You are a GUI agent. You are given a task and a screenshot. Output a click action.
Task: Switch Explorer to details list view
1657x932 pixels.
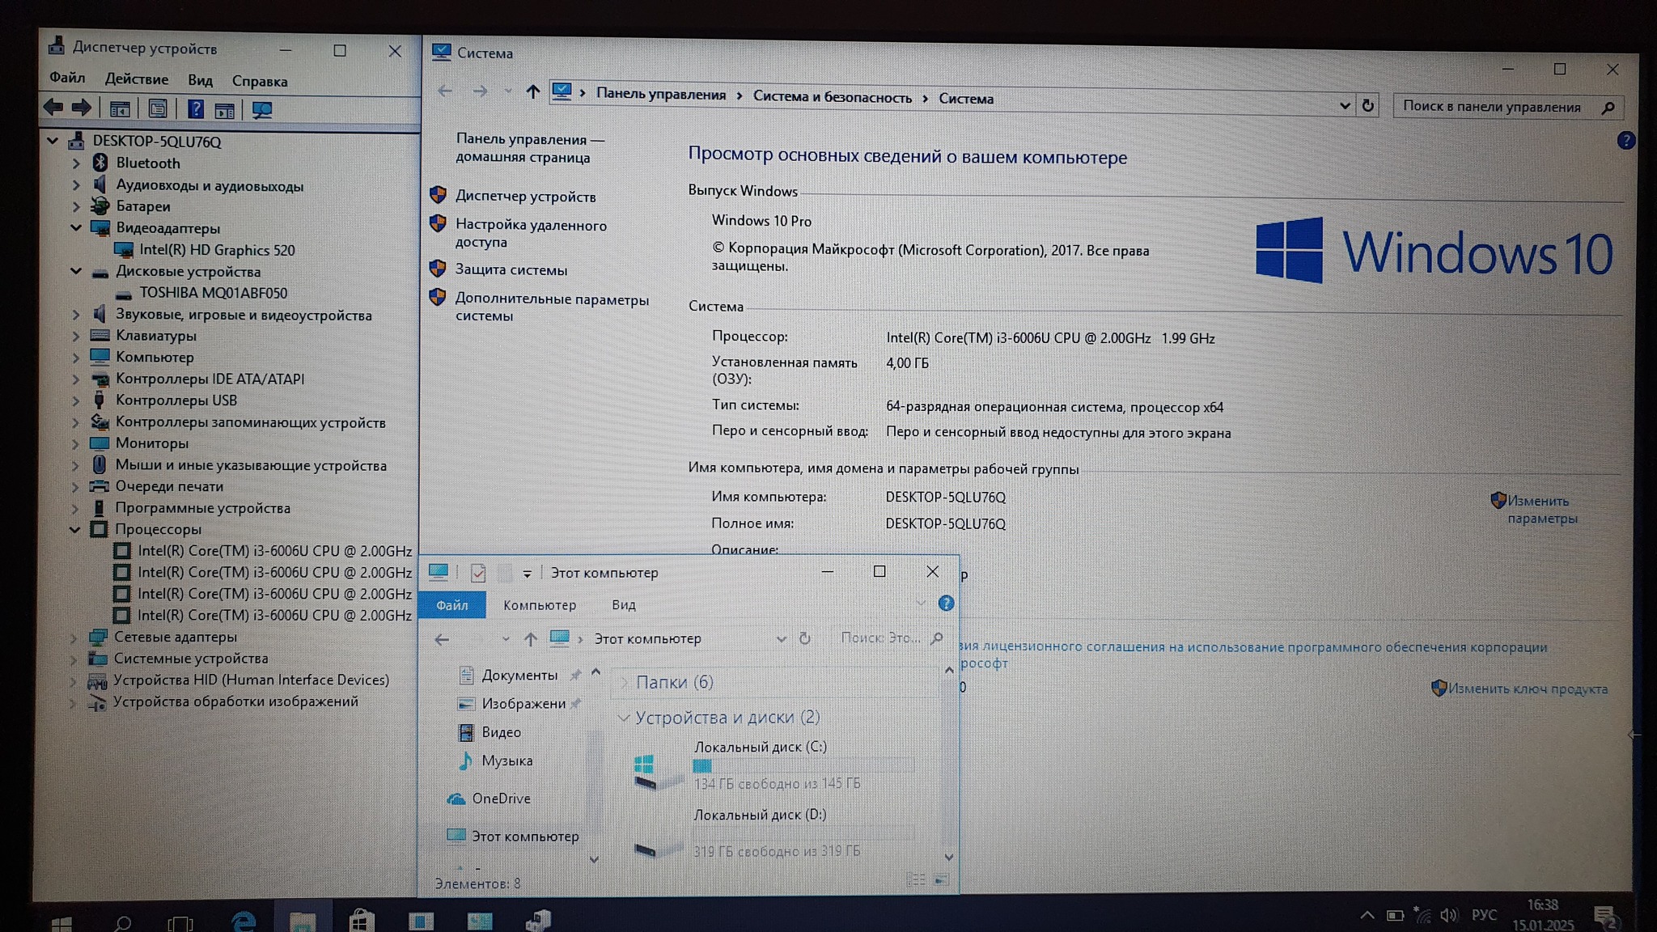click(916, 879)
